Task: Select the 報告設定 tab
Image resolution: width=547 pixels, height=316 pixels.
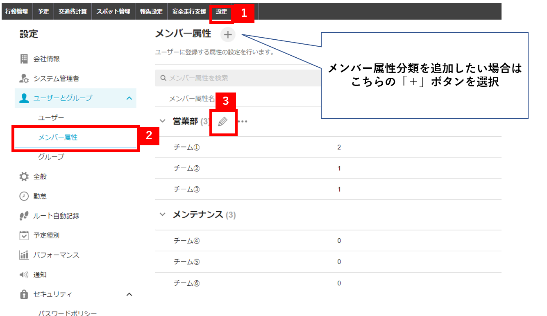Action: (151, 11)
